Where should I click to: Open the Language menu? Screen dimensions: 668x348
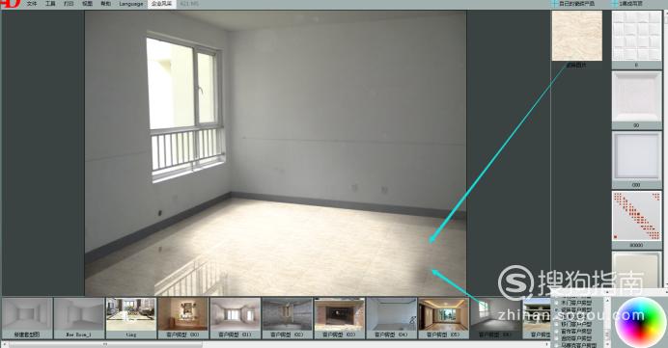(131, 4)
